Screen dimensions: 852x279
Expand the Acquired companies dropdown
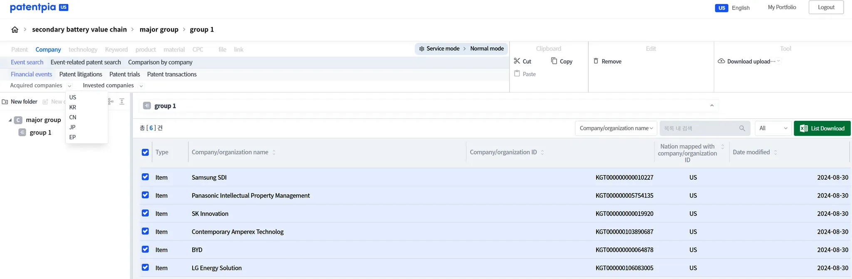click(69, 86)
